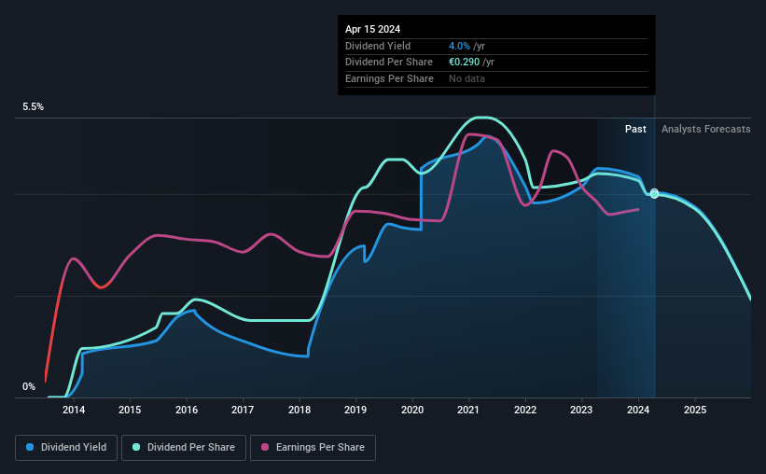Select the 2022 year on the x-axis
The image size is (766, 474).
click(x=525, y=410)
